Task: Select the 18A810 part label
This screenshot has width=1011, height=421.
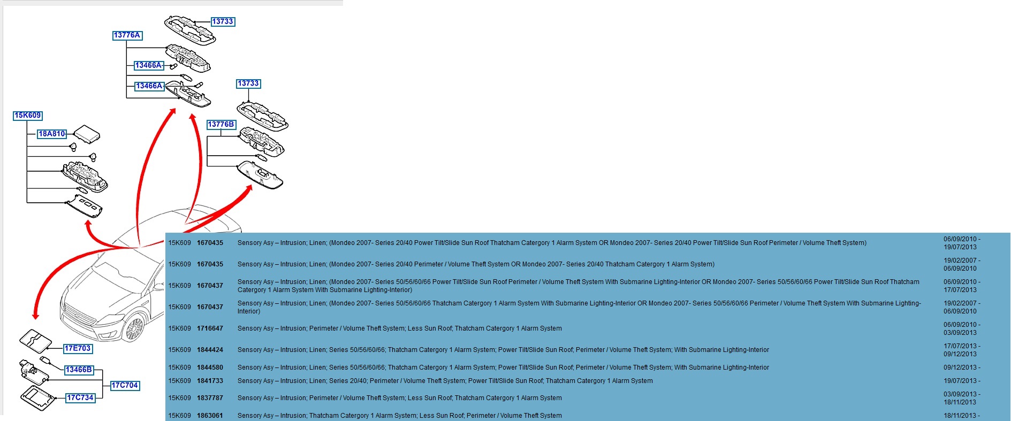Action: click(51, 134)
